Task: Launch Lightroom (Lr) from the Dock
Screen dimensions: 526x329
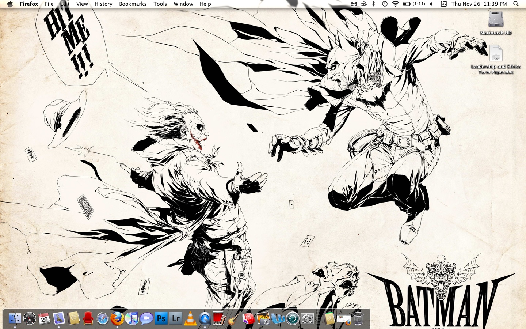Action: click(176, 318)
